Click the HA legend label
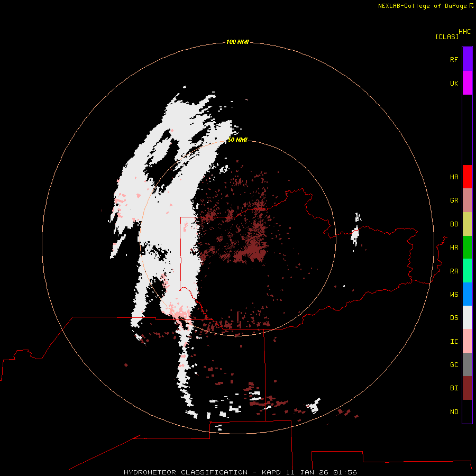476x476 pixels. (x=454, y=177)
